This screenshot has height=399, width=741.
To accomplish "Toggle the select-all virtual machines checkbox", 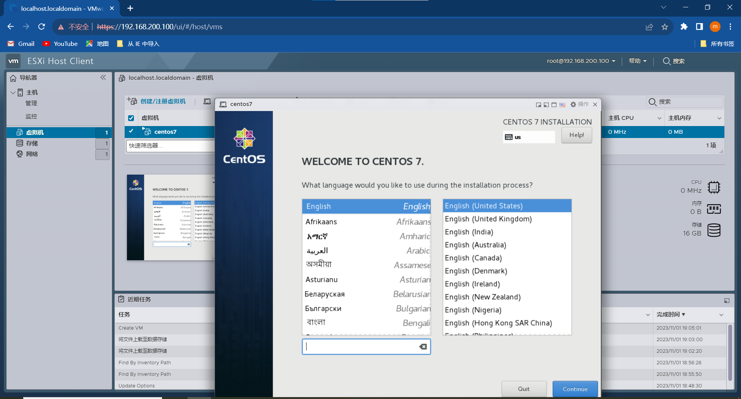I will coord(131,118).
